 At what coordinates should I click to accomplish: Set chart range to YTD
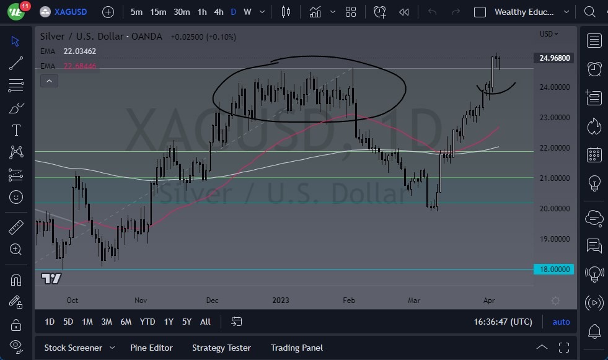point(148,322)
